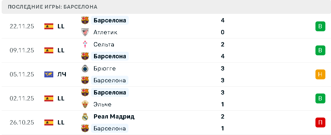Open the Брюгге team link
331x135 pixels.
coord(104,68)
